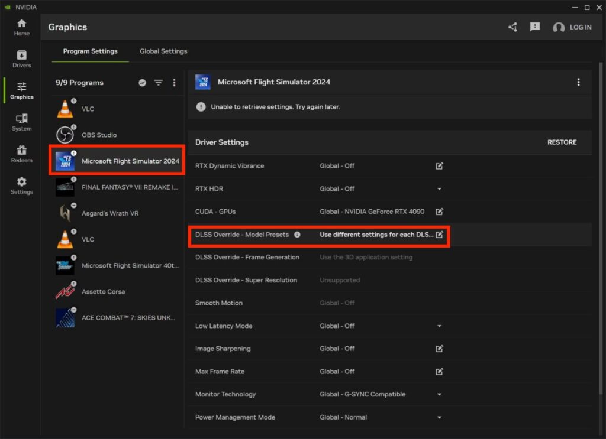The width and height of the screenshot is (606, 439).
Task: Click the share icon in the header
Action: point(513,27)
